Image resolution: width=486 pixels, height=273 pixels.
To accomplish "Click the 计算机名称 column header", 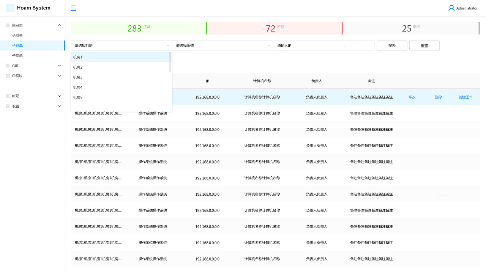I will click(x=262, y=81).
